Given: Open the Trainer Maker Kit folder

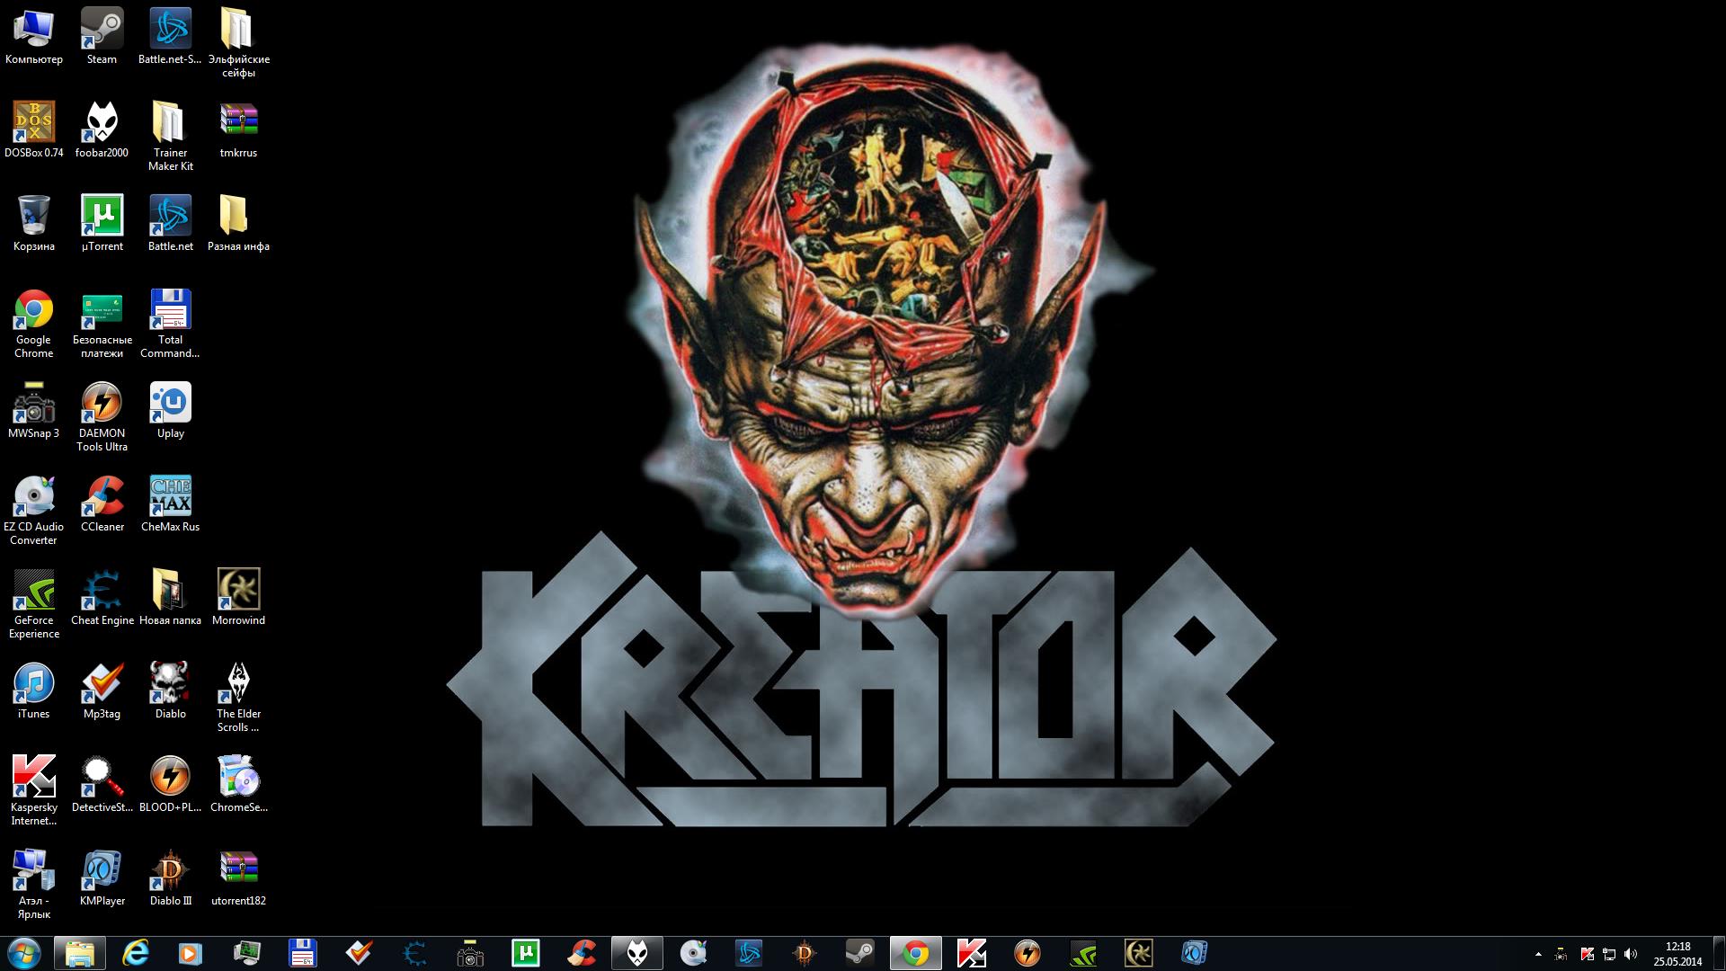Looking at the screenshot, I should [x=170, y=138].
